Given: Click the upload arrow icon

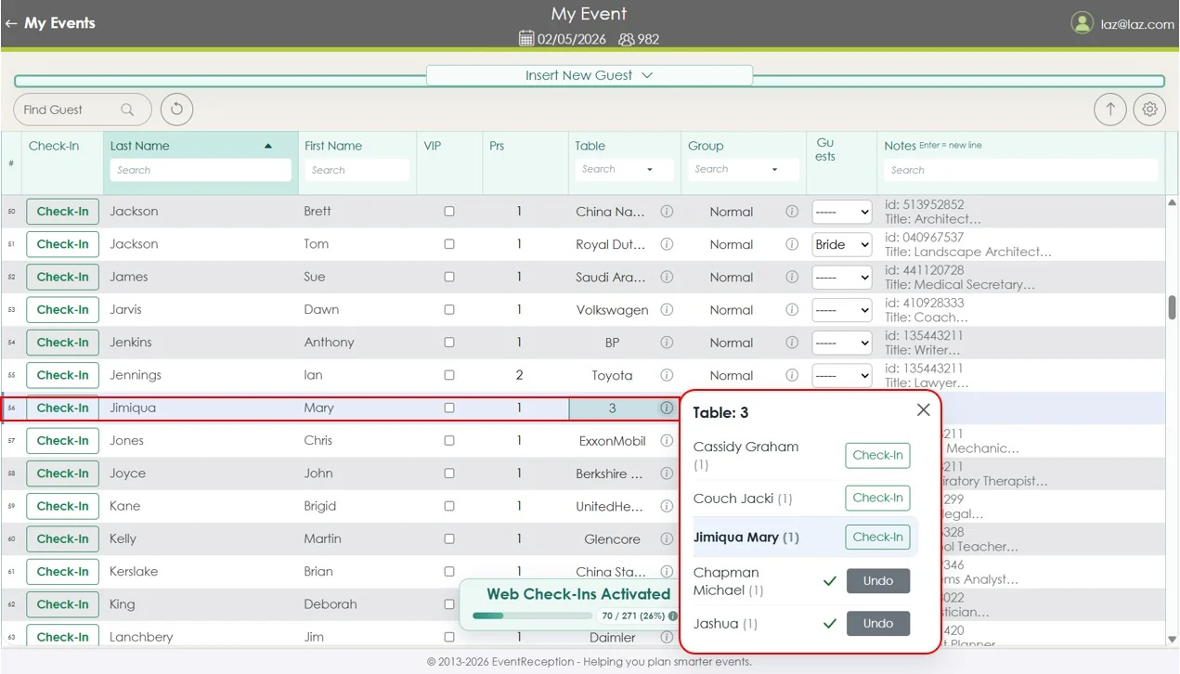Looking at the screenshot, I should point(1109,109).
